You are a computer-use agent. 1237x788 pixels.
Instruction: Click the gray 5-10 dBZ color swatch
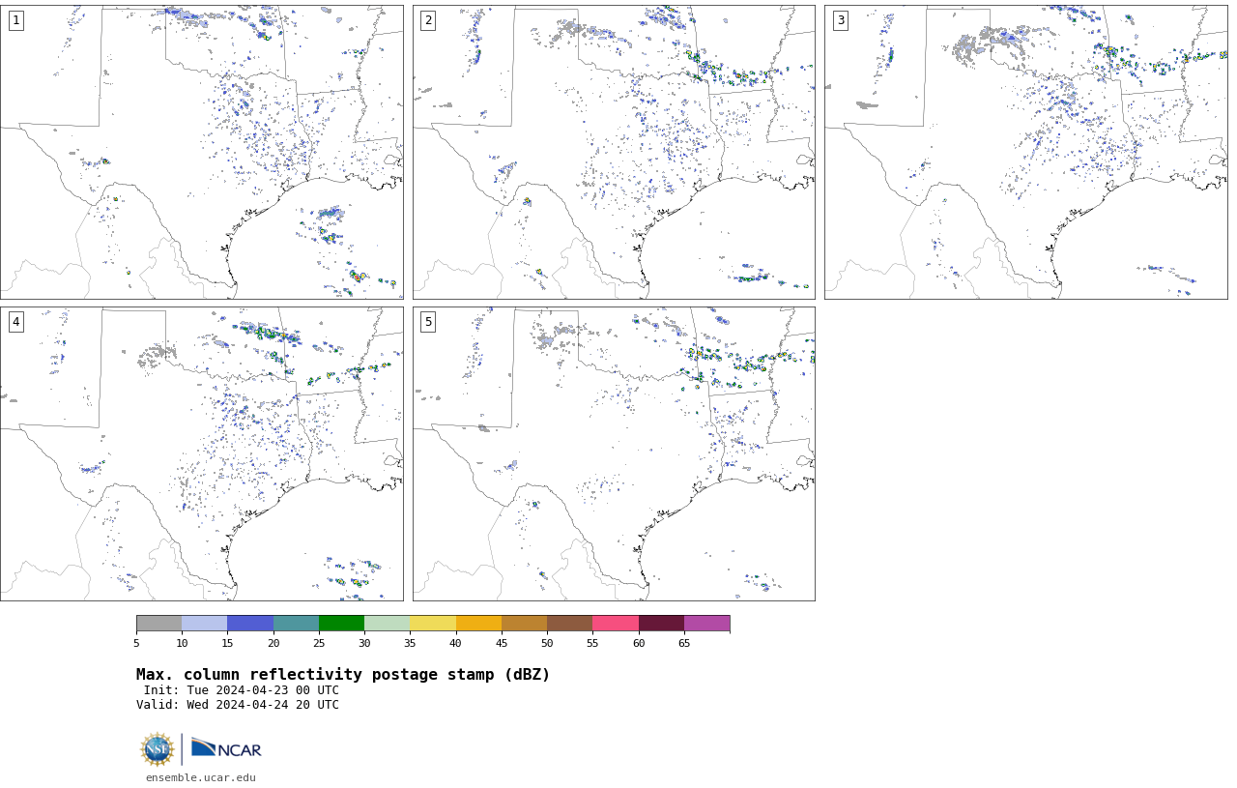click(158, 624)
